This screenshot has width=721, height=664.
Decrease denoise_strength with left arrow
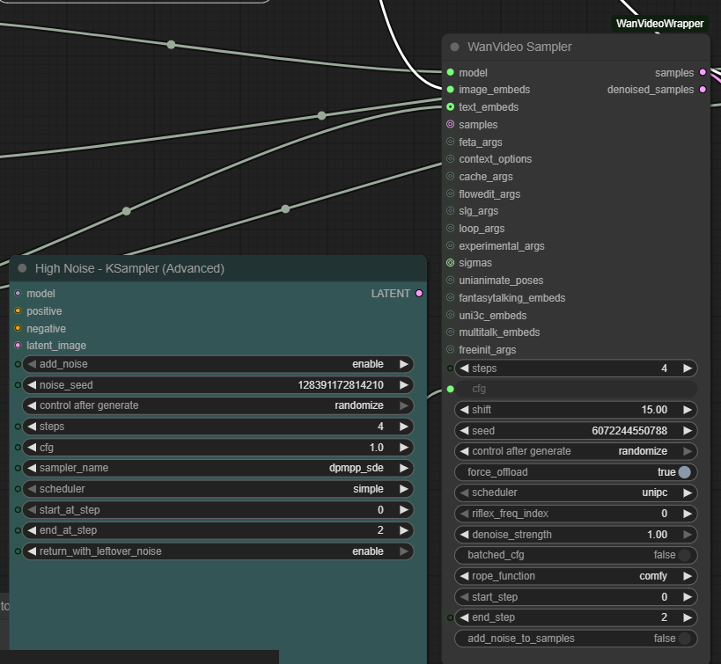tap(465, 535)
